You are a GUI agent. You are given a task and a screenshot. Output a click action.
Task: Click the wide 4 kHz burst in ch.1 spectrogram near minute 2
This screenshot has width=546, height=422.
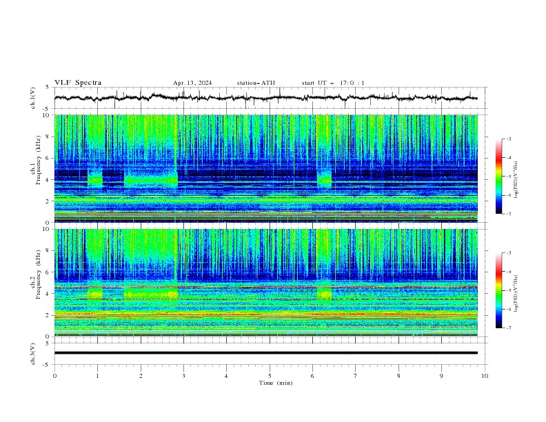click(x=151, y=178)
